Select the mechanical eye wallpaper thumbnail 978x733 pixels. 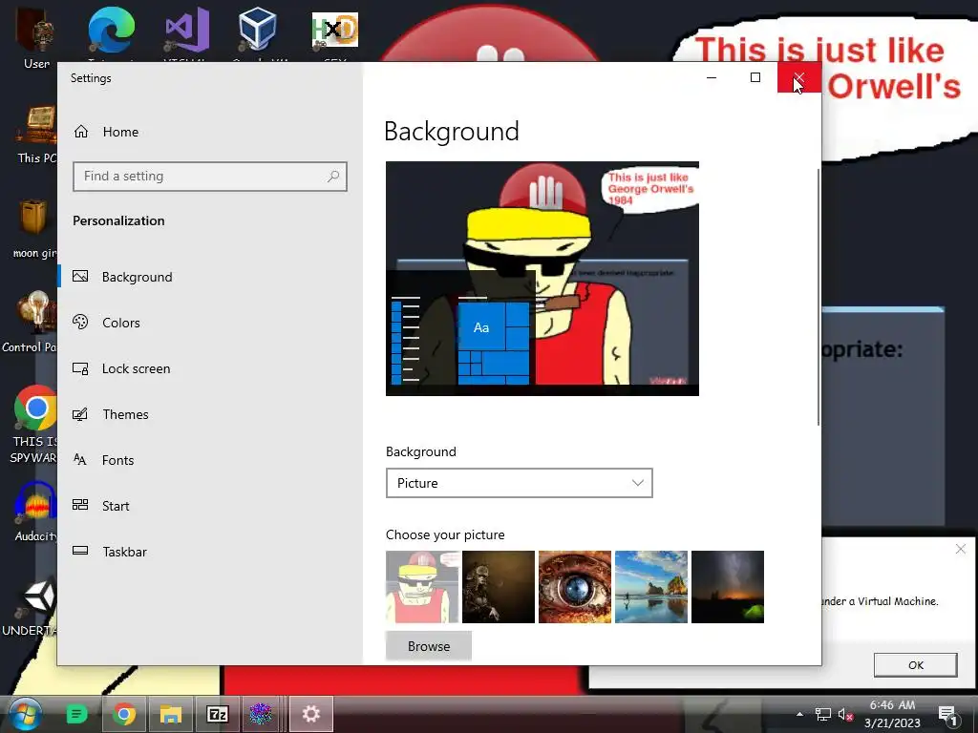click(x=574, y=587)
